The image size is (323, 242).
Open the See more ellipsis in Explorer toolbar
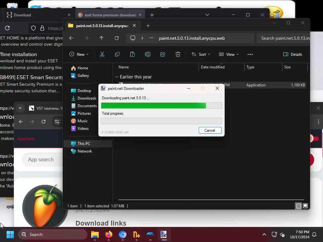pos(250,54)
